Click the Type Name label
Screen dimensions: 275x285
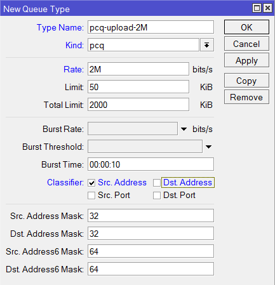tap(60, 27)
